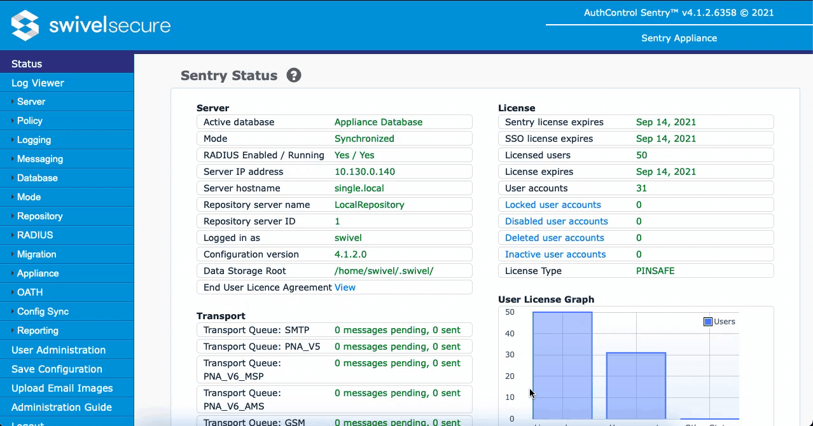Viewport: 813px width, 426px height.
Task: Open the Disabled user accounts link
Action: 556,221
